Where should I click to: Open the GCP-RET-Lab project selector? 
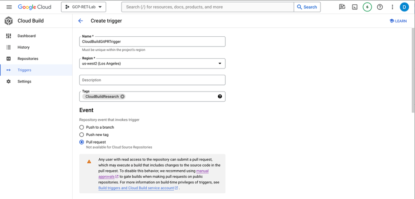tap(84, 7)
